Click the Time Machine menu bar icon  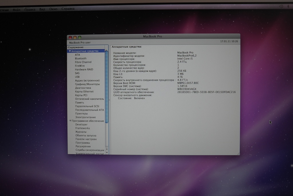(281, 6)
